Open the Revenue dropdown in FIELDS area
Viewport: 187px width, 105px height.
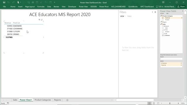181,63
